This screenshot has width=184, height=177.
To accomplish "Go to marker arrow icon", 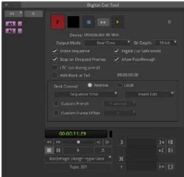I will pyautogui.click(x=161, y=167).
